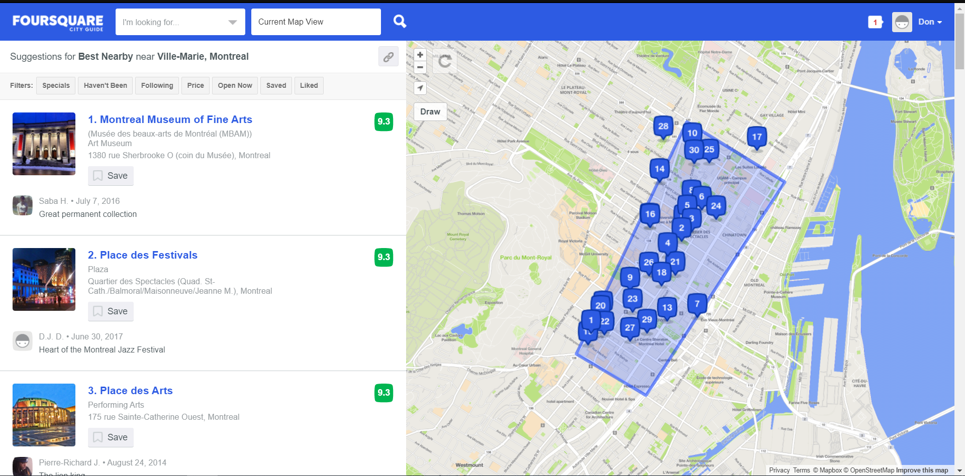Toggle the Open Now filter

(x=235, y=85)
